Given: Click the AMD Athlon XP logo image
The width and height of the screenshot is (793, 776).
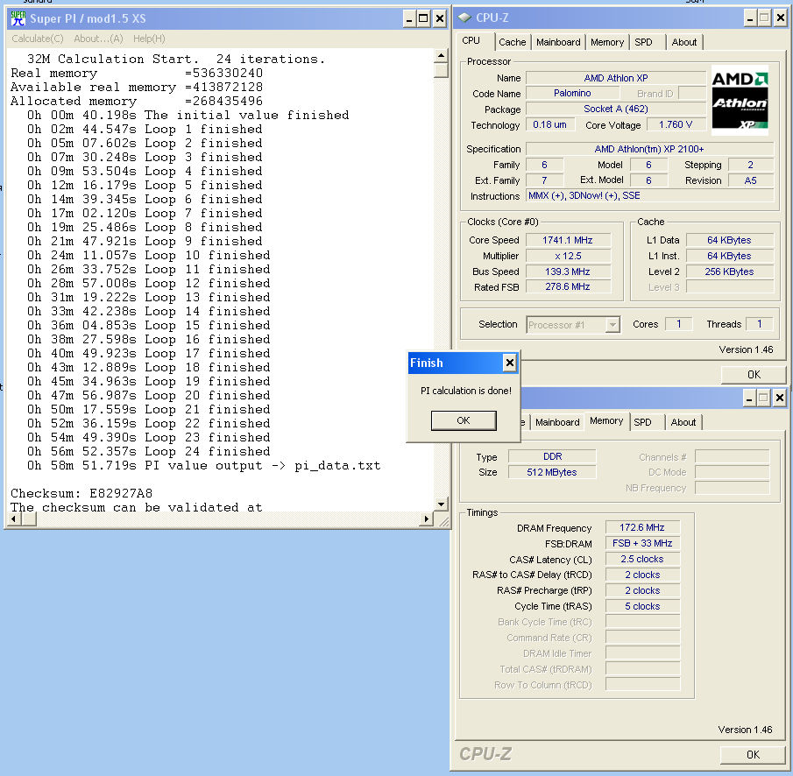Looking at the screenshot, I should 740,100.
